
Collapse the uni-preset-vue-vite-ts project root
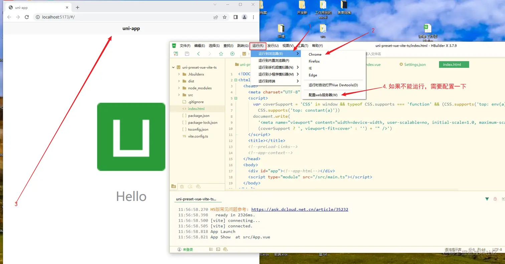click(x=173, y=67)
